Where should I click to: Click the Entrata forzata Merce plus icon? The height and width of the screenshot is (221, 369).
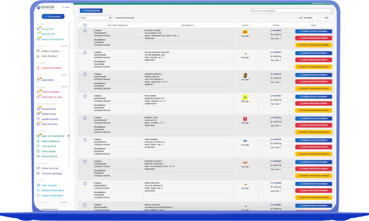(x=38, y=190)
